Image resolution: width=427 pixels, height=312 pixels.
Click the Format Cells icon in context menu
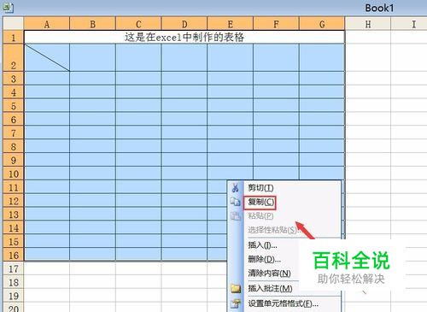pos(236,303)
